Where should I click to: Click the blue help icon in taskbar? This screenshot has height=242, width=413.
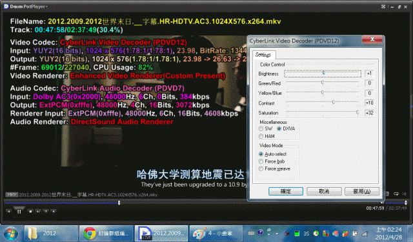pos(260,232)
